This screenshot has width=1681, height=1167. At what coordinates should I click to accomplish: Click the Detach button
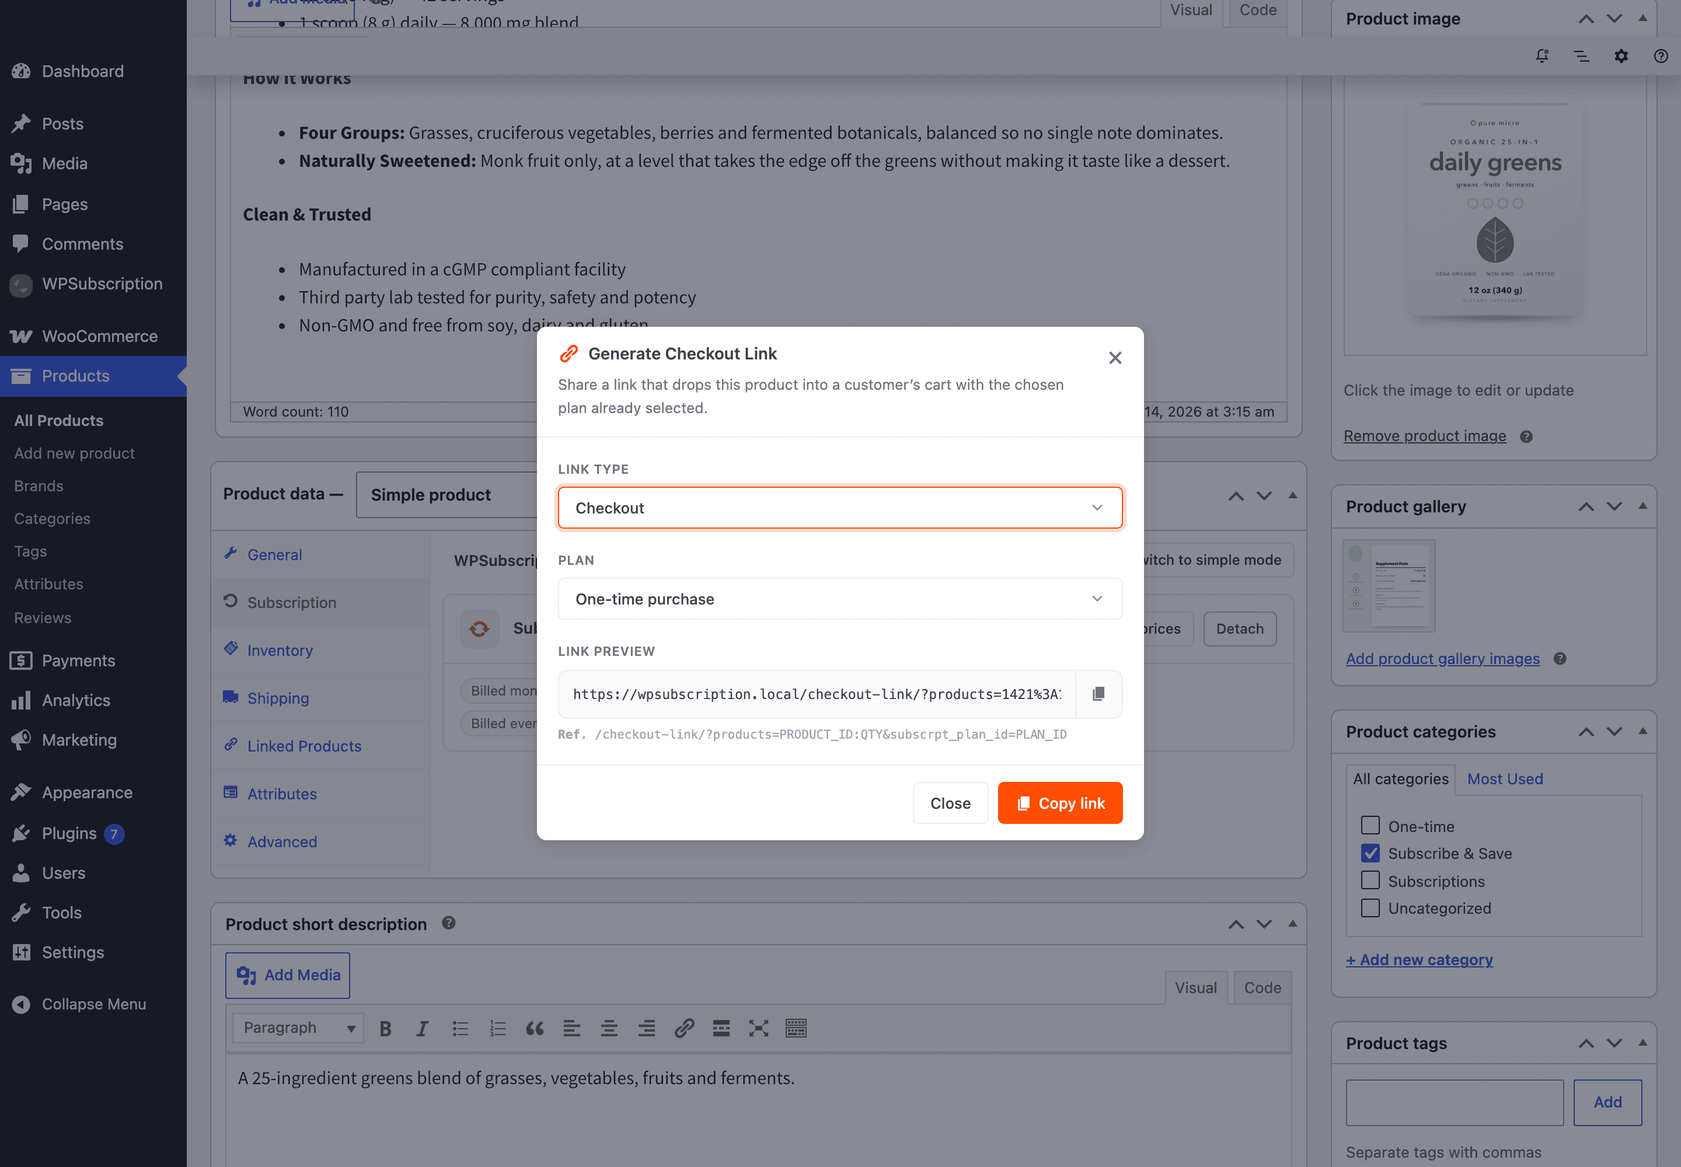[1239, 629]
